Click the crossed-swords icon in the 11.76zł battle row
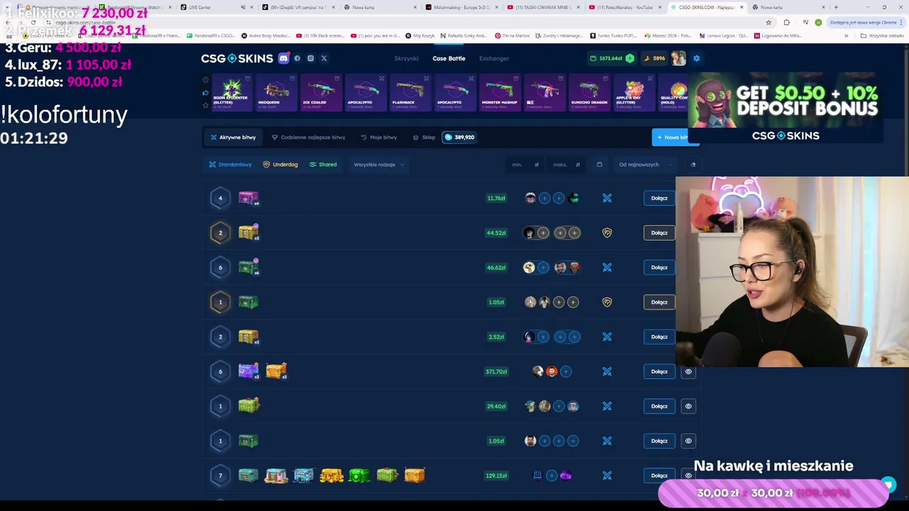This screenshot has height=511, width=909. click(607, 198)
